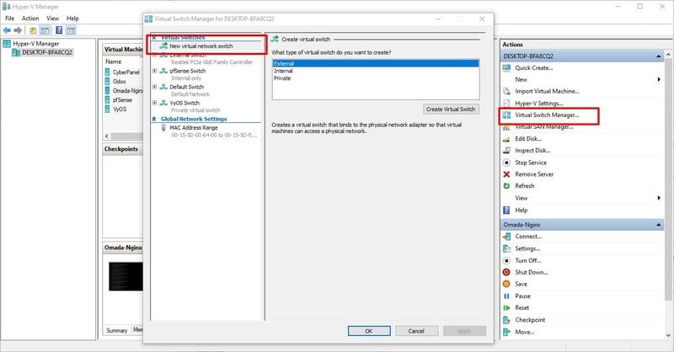Image resolution: width=674 pixels, height=352 pixels.
Task: Click the Stop Service icon
Action: [x=506, y=163]
